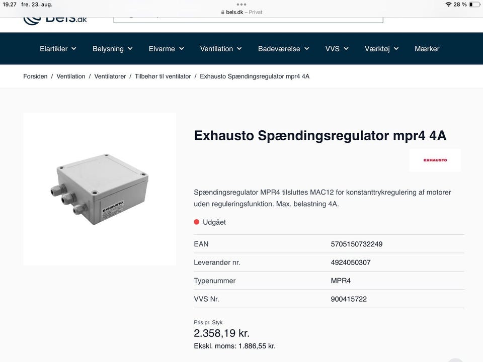Viewport: 483px width, 362px height.
Task: Go to Ventilatorer breadcrumb link
Action: 110,76
